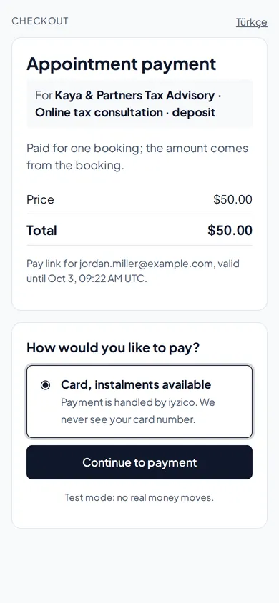Viewport: 279px width, 603px height.
Task: Click the 'How would you like to pay?' heading
Action: click(x=113, y=348)
